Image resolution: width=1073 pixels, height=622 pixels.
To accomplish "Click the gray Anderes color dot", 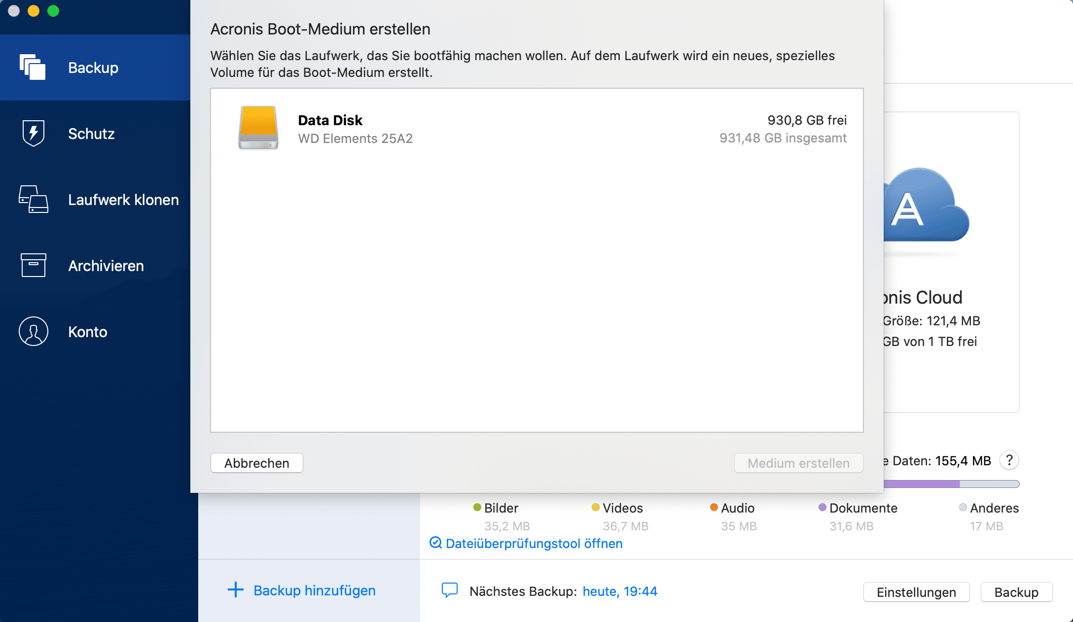I will pyautogui.click(x=963, y=507).
